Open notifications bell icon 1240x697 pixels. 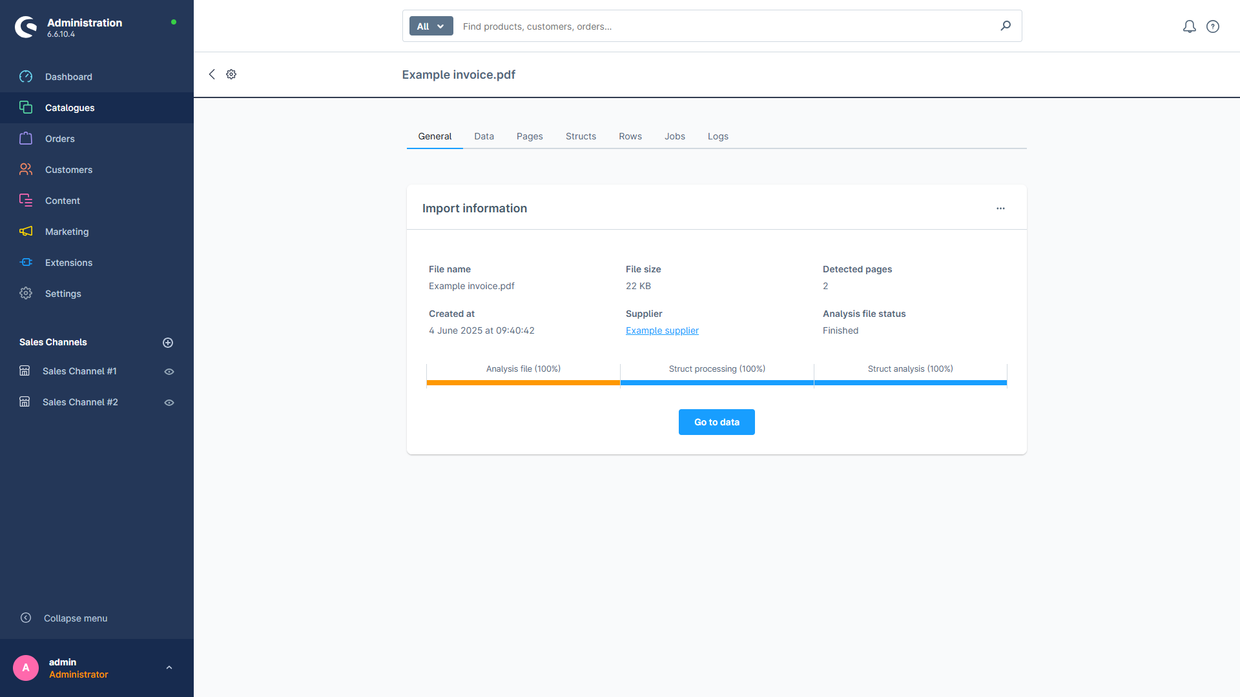coord(1190,26)
